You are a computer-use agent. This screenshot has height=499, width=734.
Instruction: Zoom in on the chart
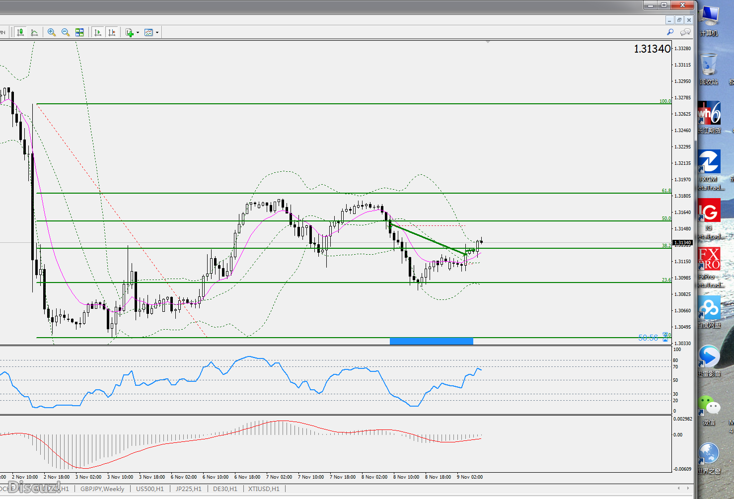[x=52, y=32]
